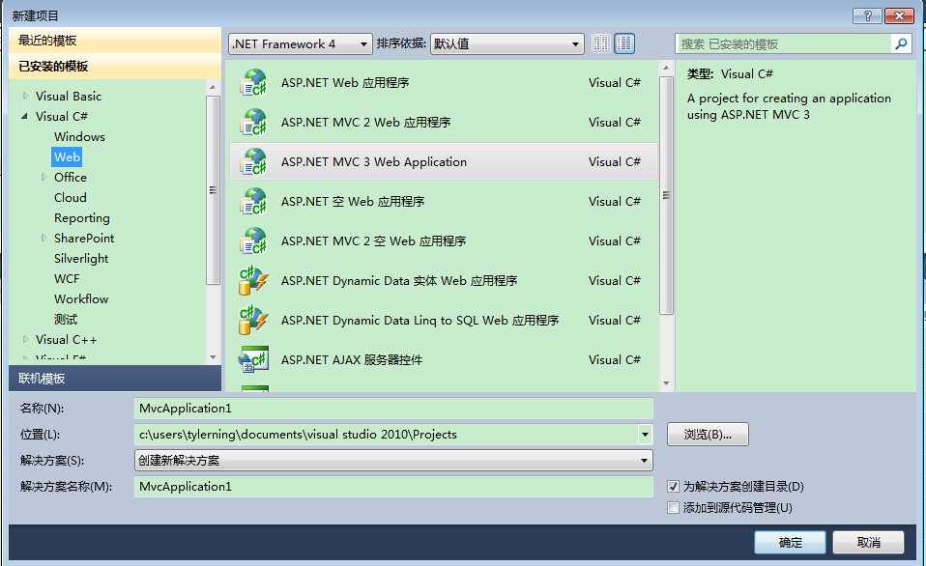Select the Windows category

click(x=79, y=136)
